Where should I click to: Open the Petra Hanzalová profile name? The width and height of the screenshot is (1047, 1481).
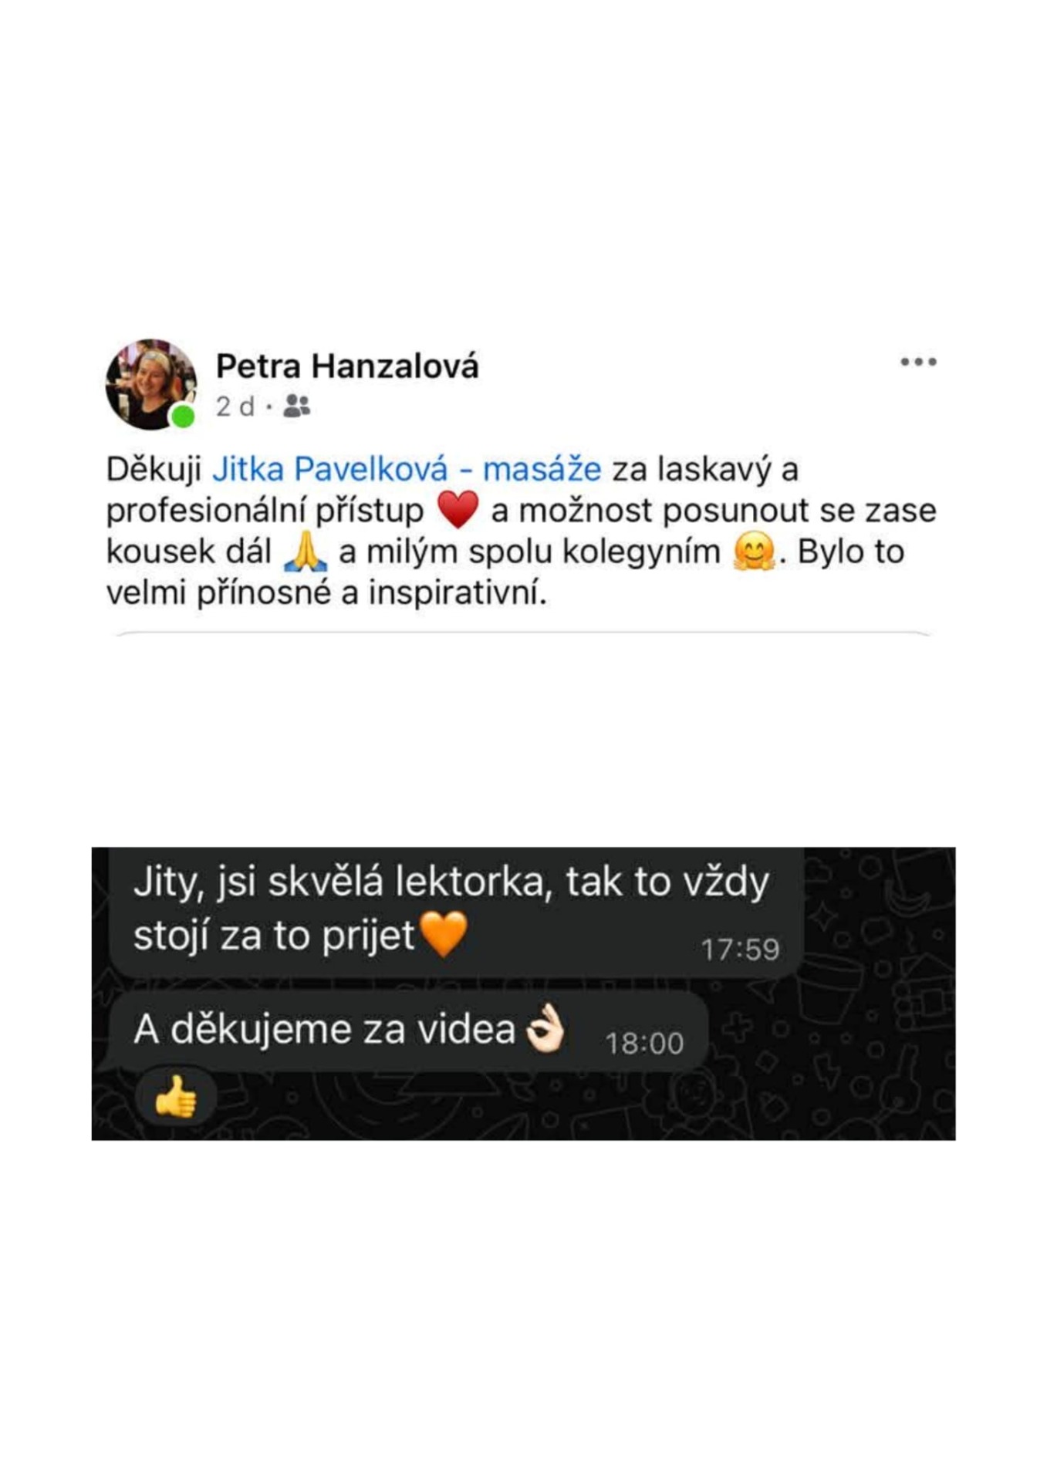coord(347,366)
